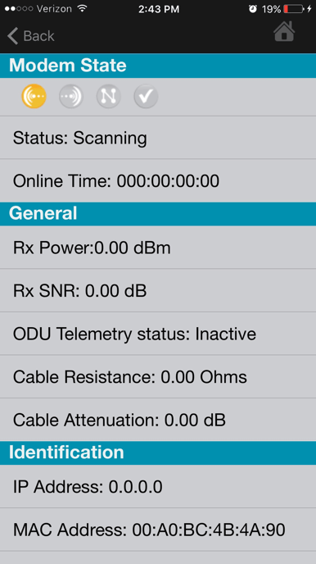
Task: Tap the gray ranging state icon
Action: click(x=71, y=97)
